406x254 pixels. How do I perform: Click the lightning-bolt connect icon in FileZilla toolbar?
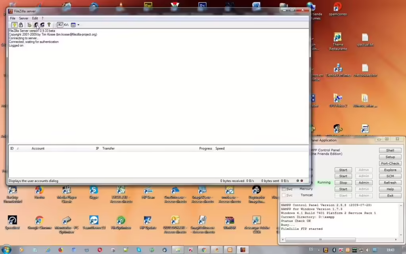[x=14, y=25]
